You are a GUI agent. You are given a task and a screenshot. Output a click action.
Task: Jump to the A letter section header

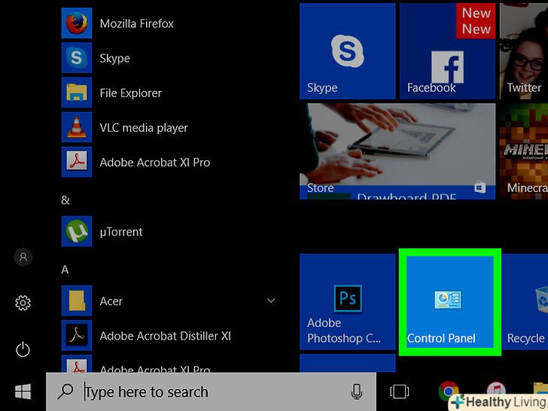[x=65, y=269]
